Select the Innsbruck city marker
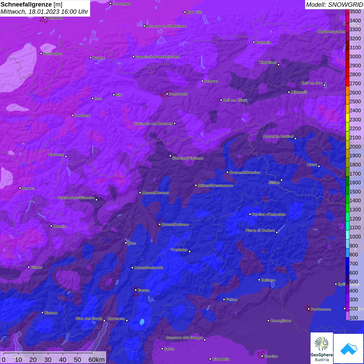The width and height of the screenshot is (364, 364). [x=167, y=94]
